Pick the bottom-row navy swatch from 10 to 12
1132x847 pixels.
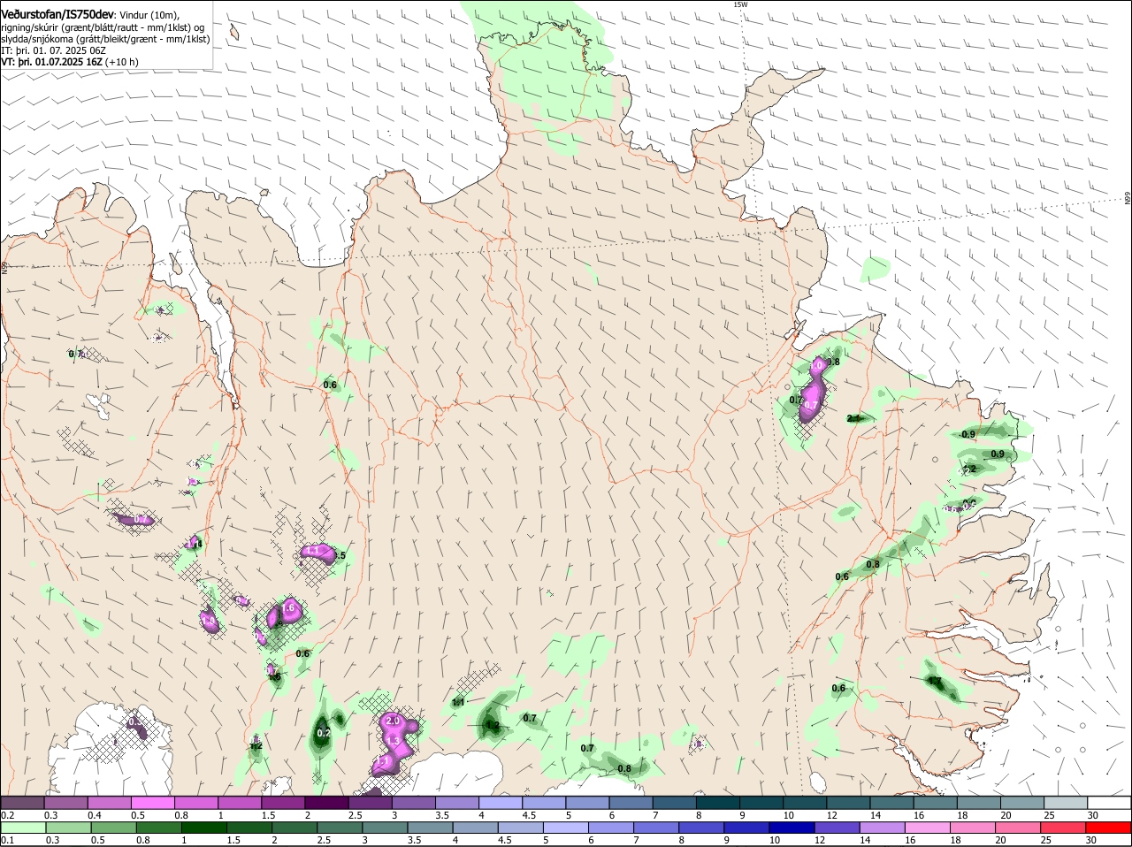click(x=792, y=828)
